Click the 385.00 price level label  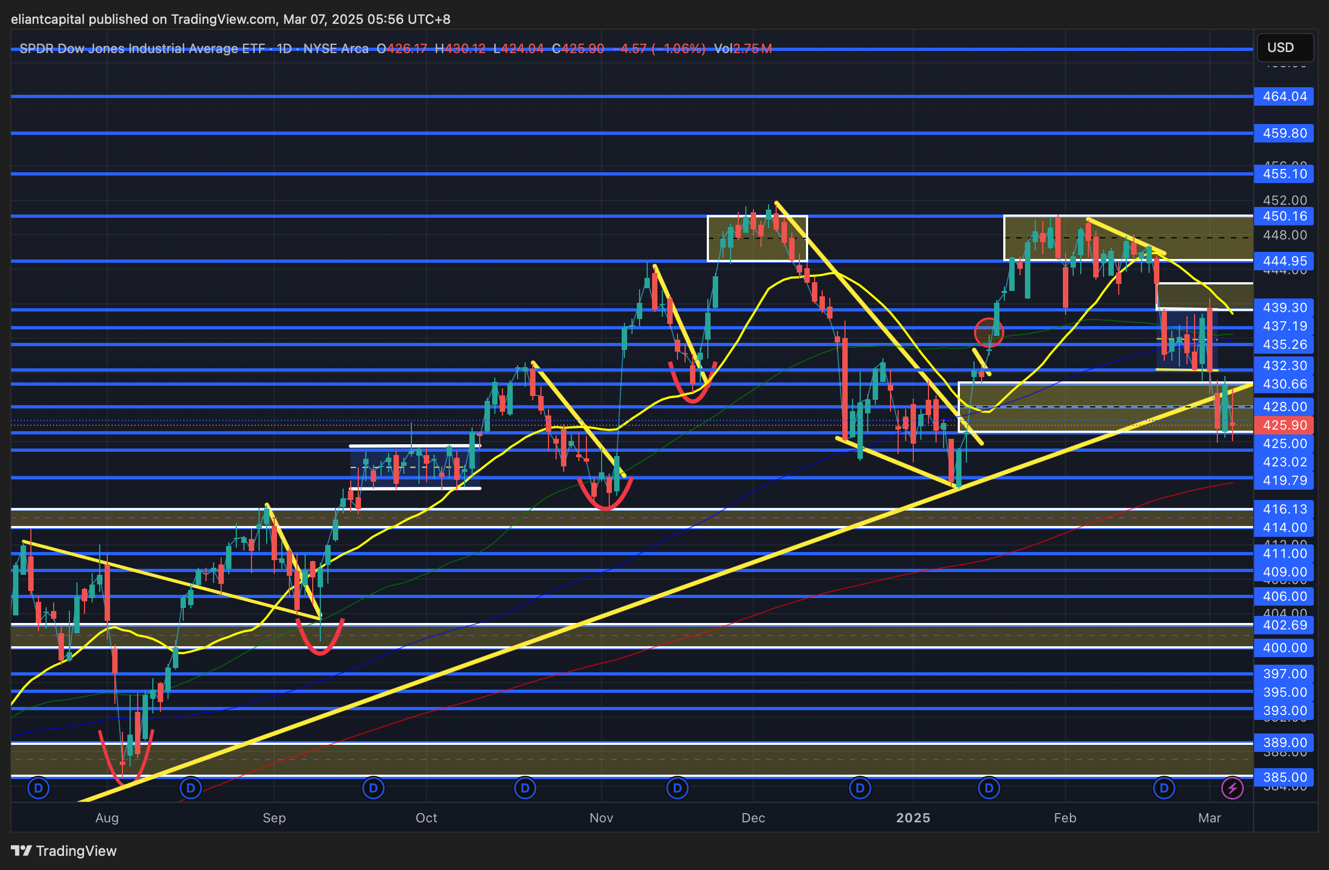[1284, 777]
